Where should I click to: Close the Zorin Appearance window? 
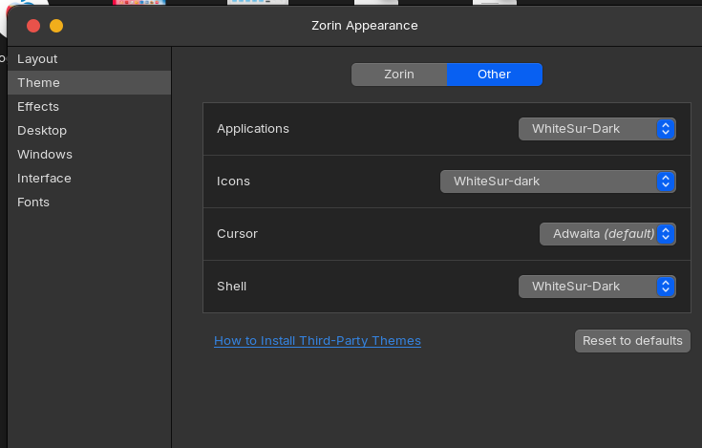tap(33, 26)
